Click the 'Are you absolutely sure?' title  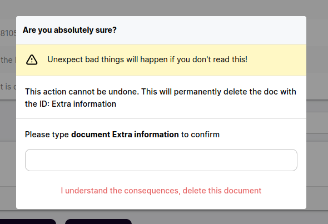(69, 30)
